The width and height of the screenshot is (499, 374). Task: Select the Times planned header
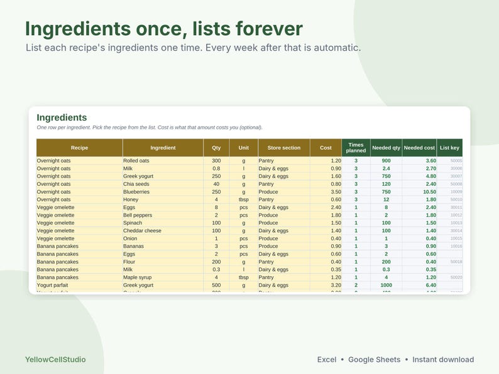click(356, 147)
